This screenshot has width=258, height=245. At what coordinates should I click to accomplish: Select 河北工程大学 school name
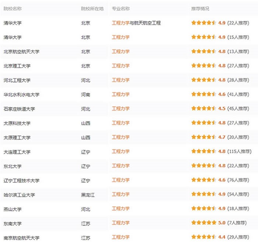17,80
